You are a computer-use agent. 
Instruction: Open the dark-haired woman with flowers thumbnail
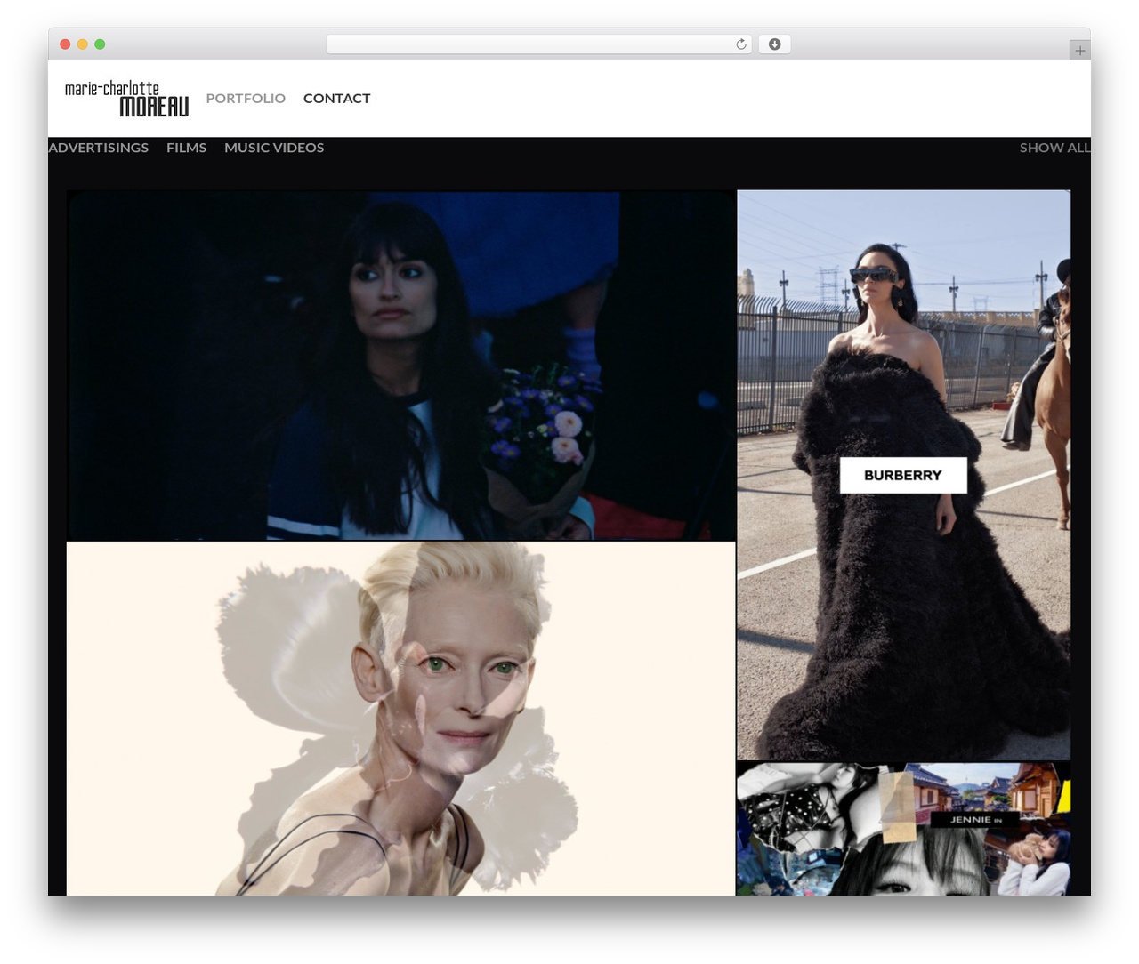coord(401,366)
